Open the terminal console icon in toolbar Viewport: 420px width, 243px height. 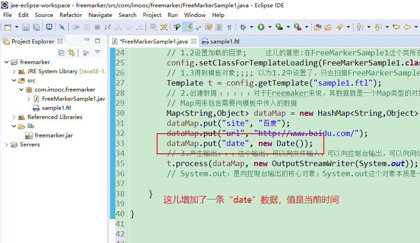[x=49, y=27]
